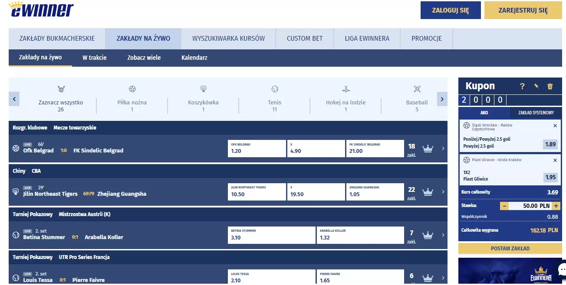Open Promocje tab
This screenshot has width=566, height=285.
pyautogui.click(x=426, y=39)
